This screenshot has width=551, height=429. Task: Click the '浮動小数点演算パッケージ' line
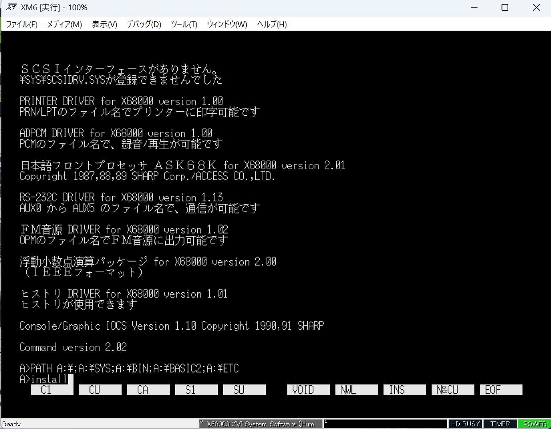(148, 261)
